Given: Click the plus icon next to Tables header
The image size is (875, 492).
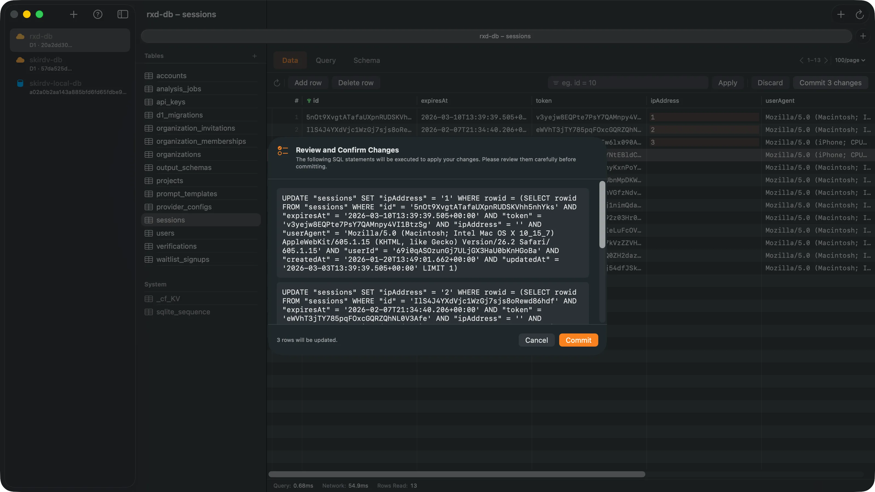Looking at the screenshot, I should coord(255,56).
